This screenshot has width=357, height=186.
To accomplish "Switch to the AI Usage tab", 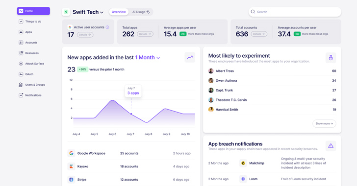I will [x=141, y=12].
